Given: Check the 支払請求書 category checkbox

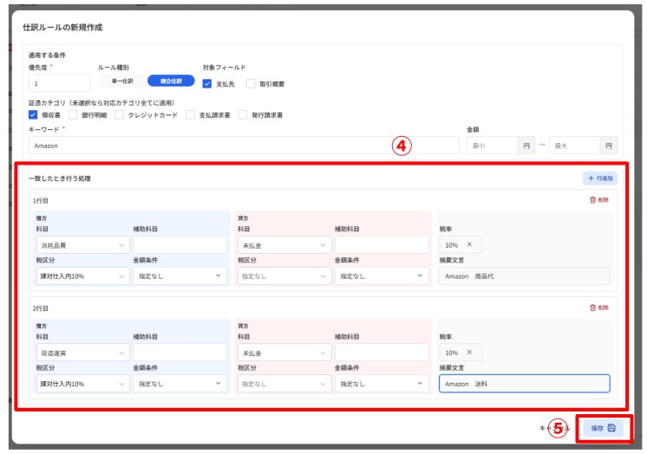Looking at the screenshot, I should tap(190, 114).
